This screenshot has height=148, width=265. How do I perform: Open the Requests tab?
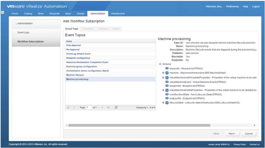click(55, 13)
